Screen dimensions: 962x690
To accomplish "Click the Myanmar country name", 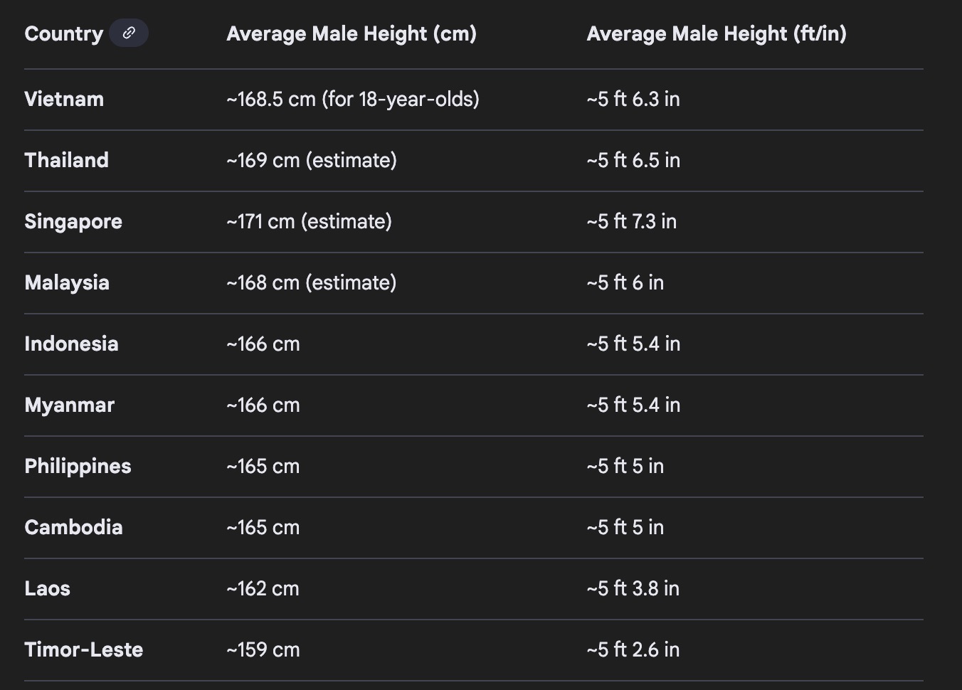I will coord(70,405).
